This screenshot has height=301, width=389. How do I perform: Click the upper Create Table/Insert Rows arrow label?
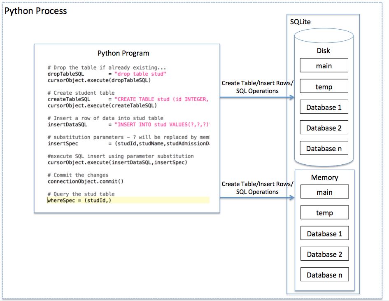click(258, 82)
